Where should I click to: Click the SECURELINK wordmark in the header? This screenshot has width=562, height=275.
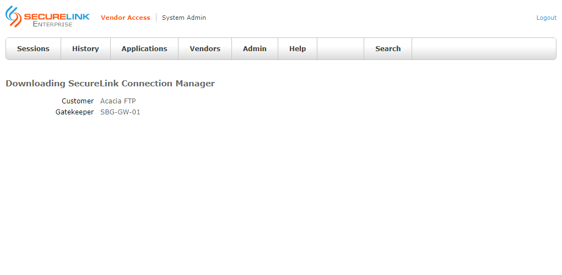tap(56, 16)
